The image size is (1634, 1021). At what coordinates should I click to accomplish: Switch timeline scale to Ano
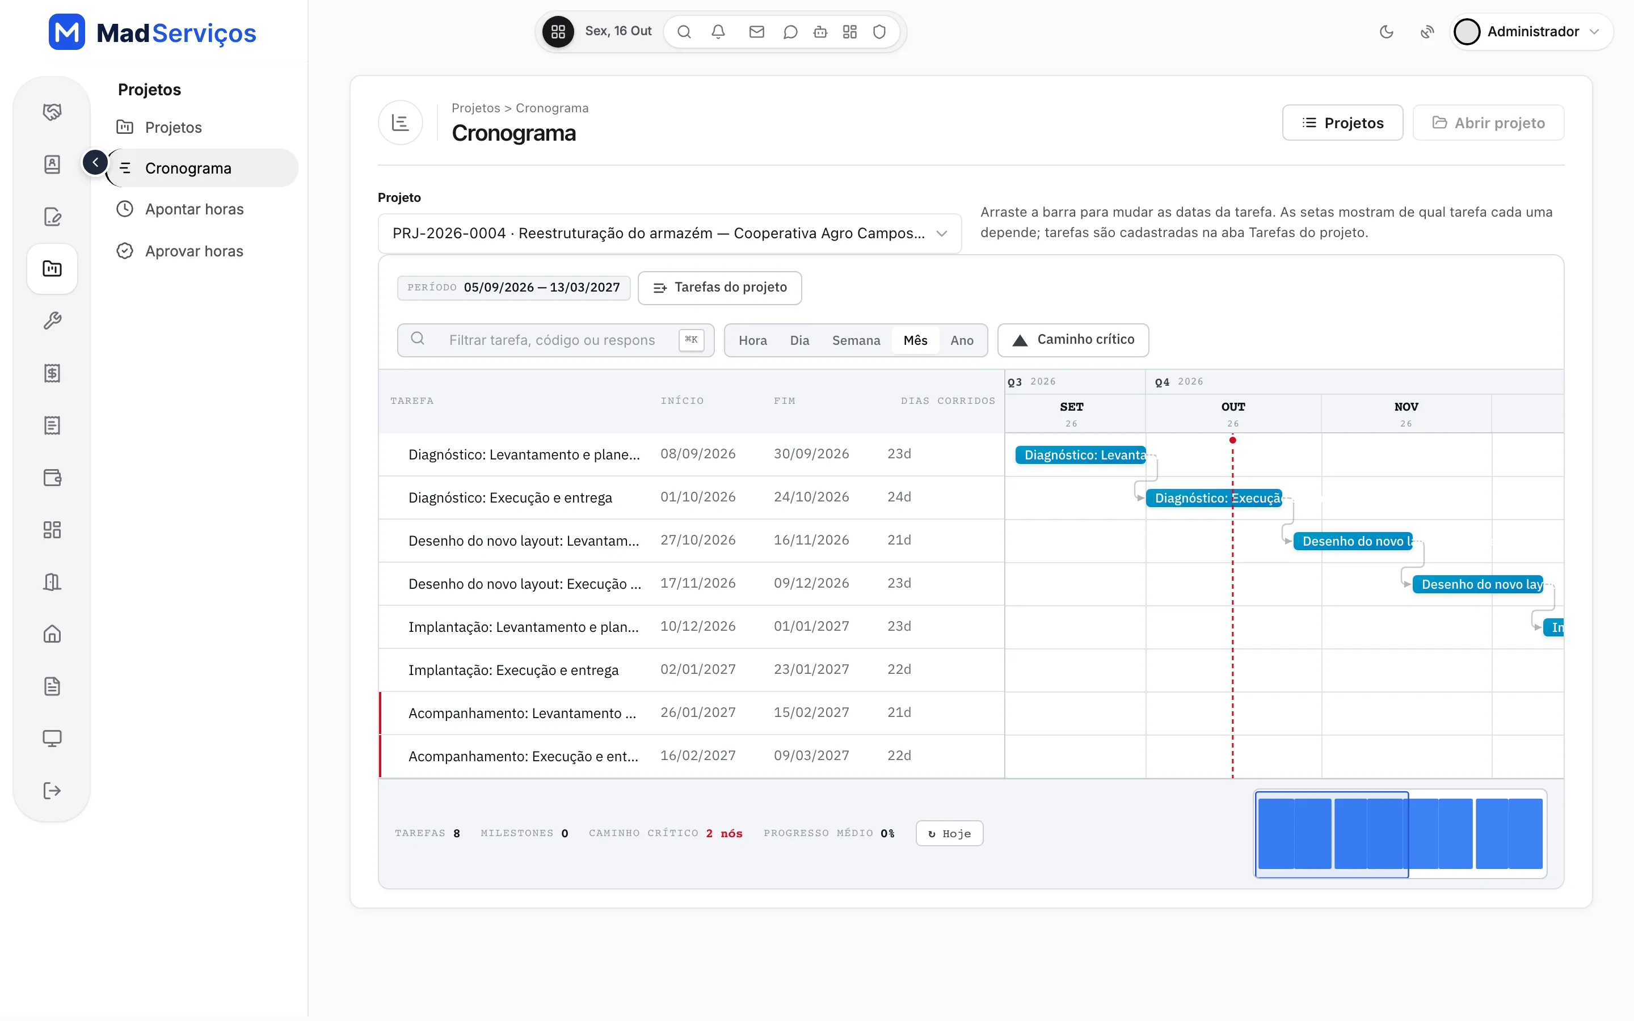pos(962,340)
